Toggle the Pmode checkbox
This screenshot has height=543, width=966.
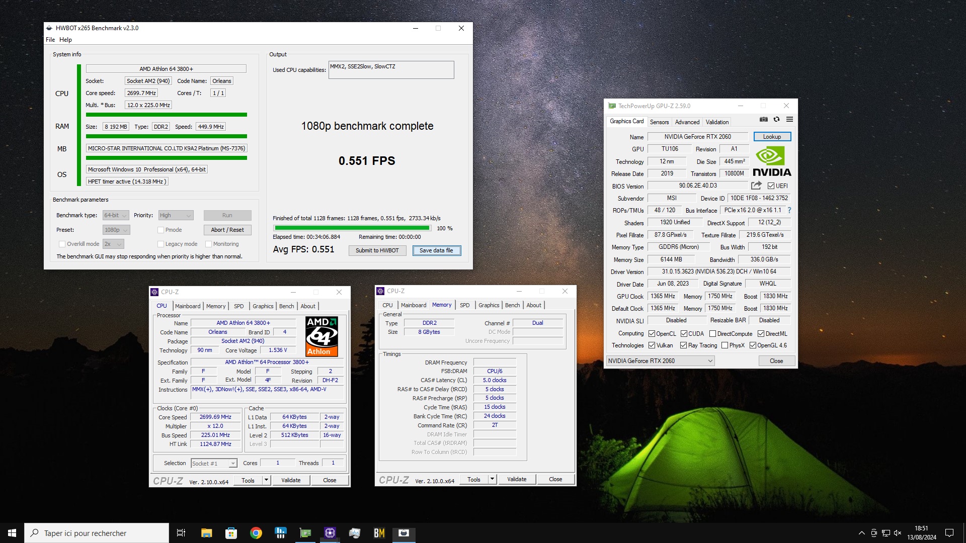(160, 230)
